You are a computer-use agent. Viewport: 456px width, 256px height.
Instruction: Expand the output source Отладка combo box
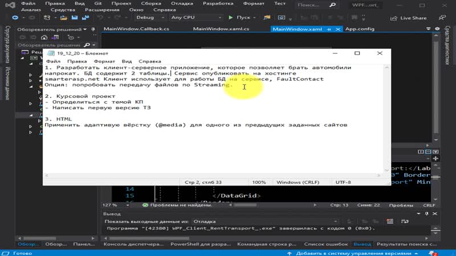pos(264,221)
